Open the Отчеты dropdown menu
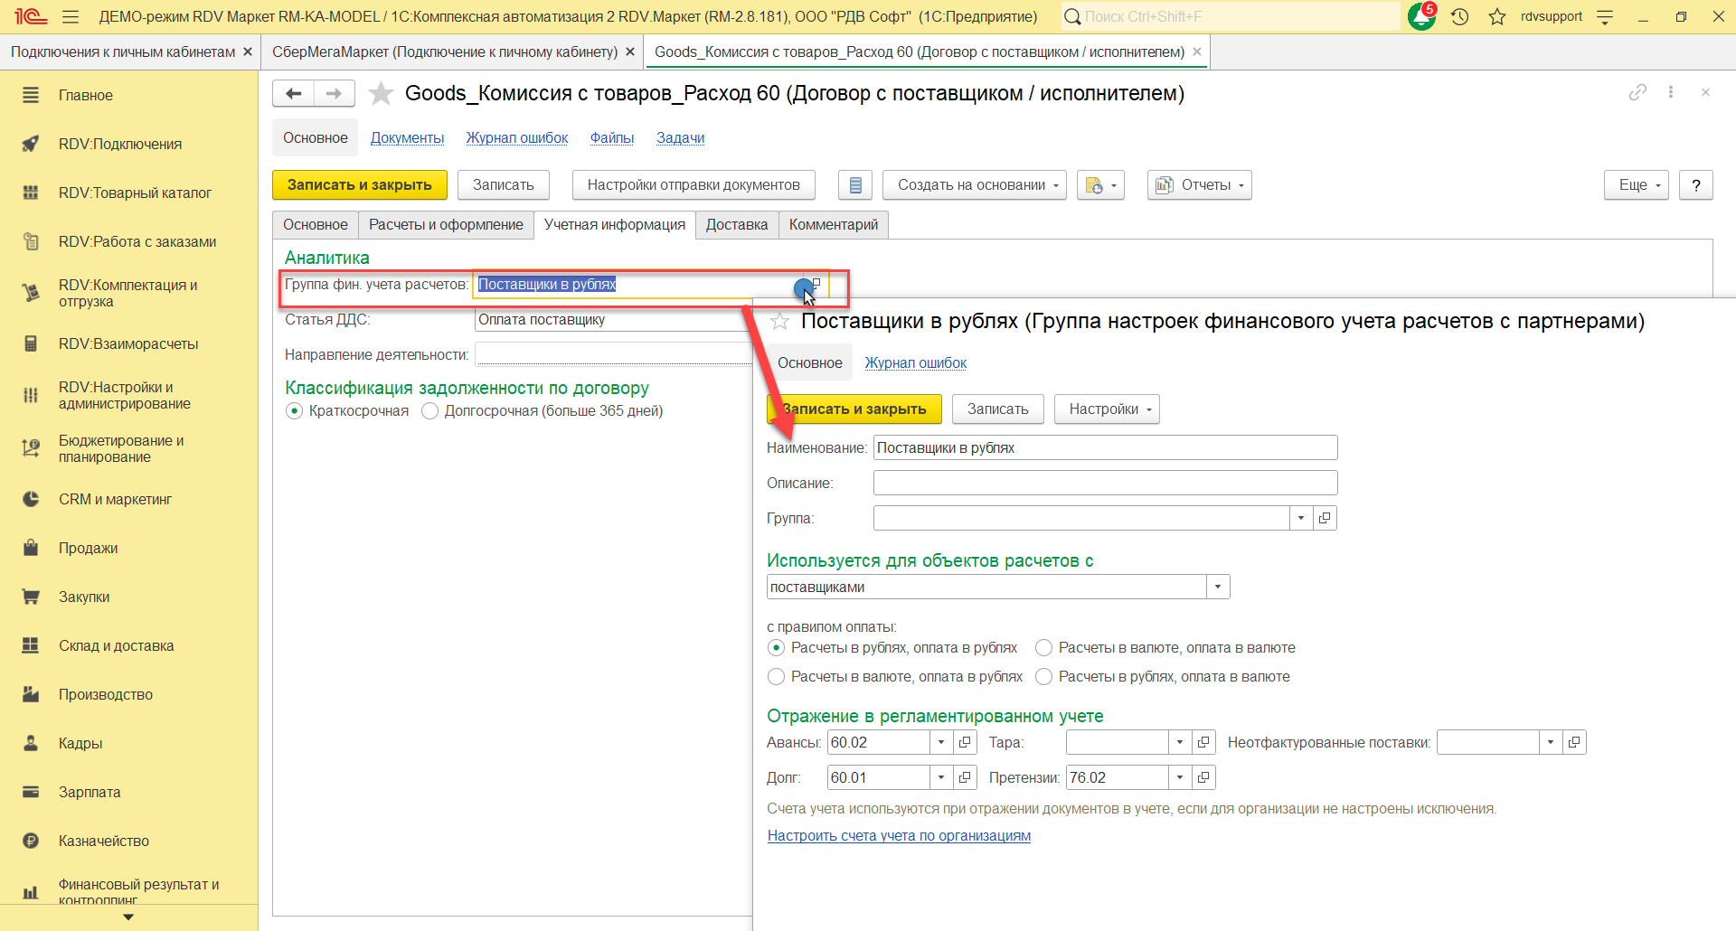The width and height of the screenshot is (1736, 931). [x=1200, y=185]
